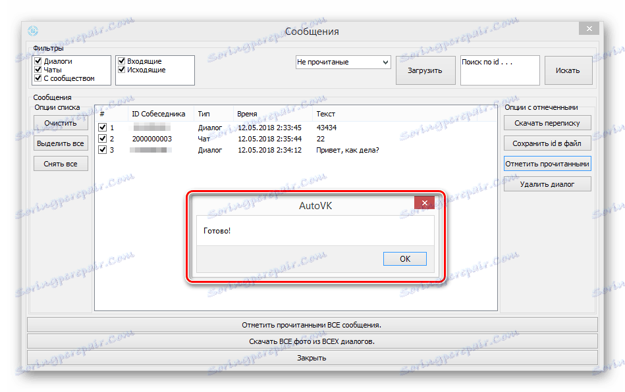
Task: Click Снять все button
Action: coord(61,164)
